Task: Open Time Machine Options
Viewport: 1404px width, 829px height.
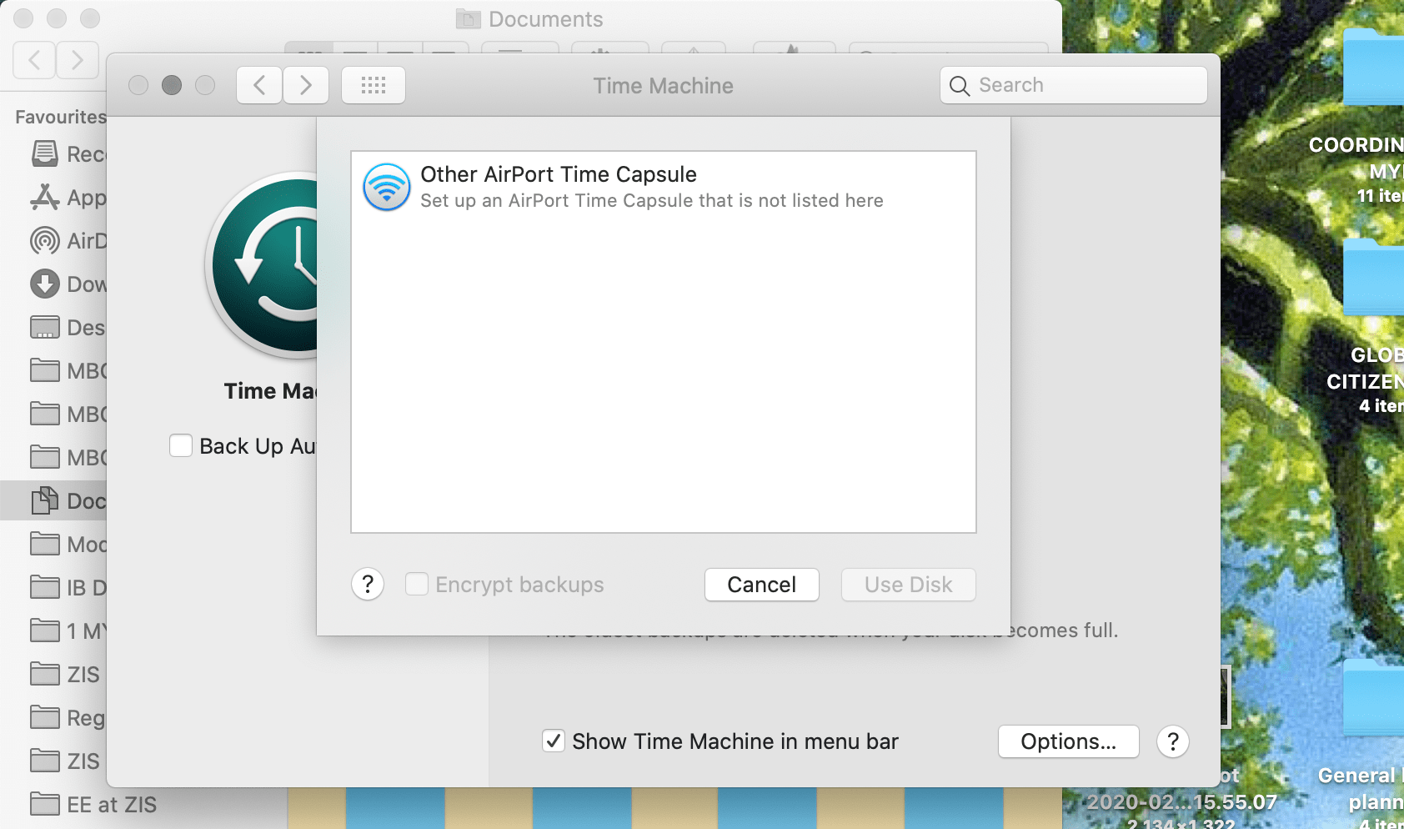Action: tap(1068, 741)
